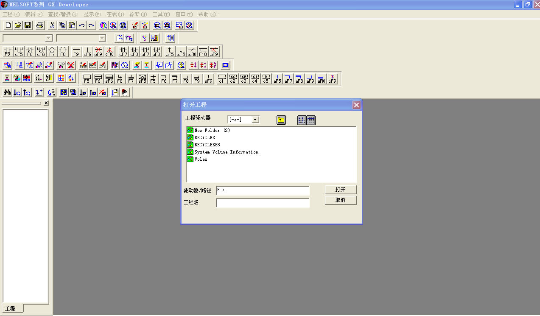Click the scissors cut icon
This screenshot has height=316, width=540.
[x=52, y=25]
